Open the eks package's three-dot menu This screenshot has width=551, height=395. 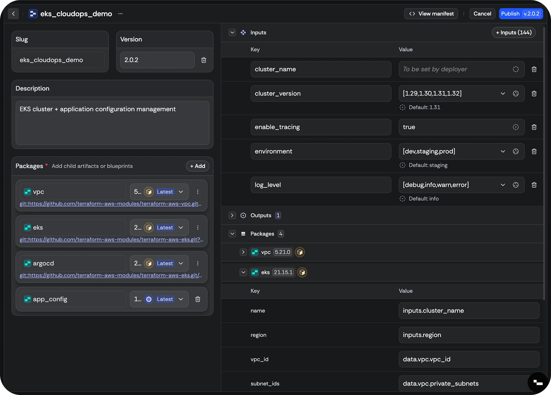pos(198,227)
